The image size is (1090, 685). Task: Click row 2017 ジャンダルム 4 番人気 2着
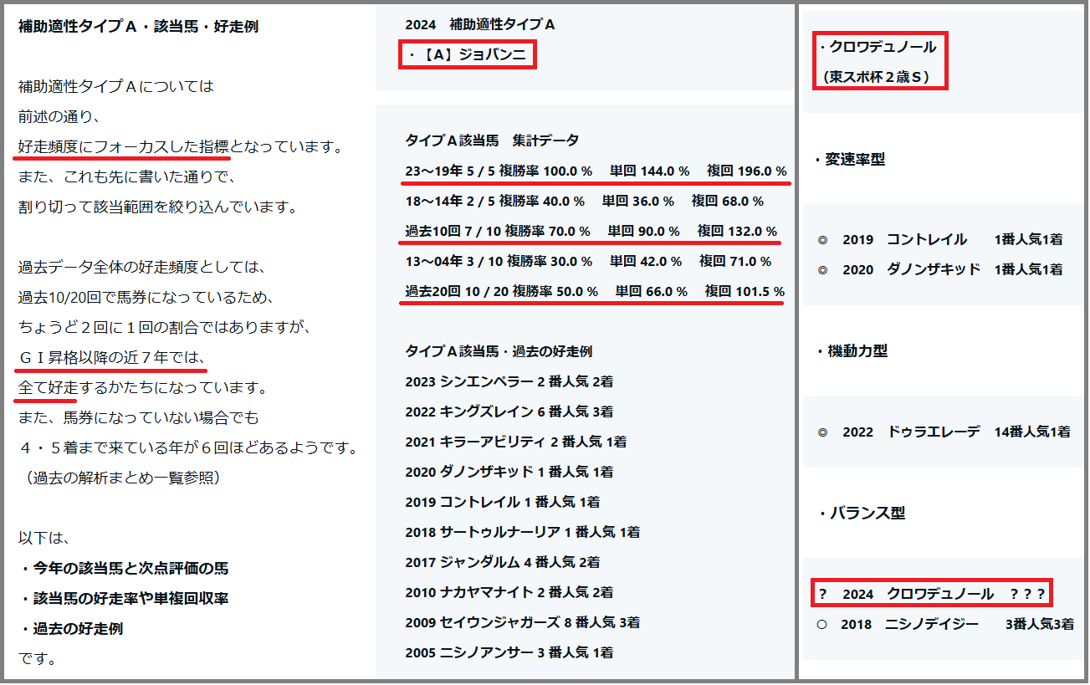(502, 562)
